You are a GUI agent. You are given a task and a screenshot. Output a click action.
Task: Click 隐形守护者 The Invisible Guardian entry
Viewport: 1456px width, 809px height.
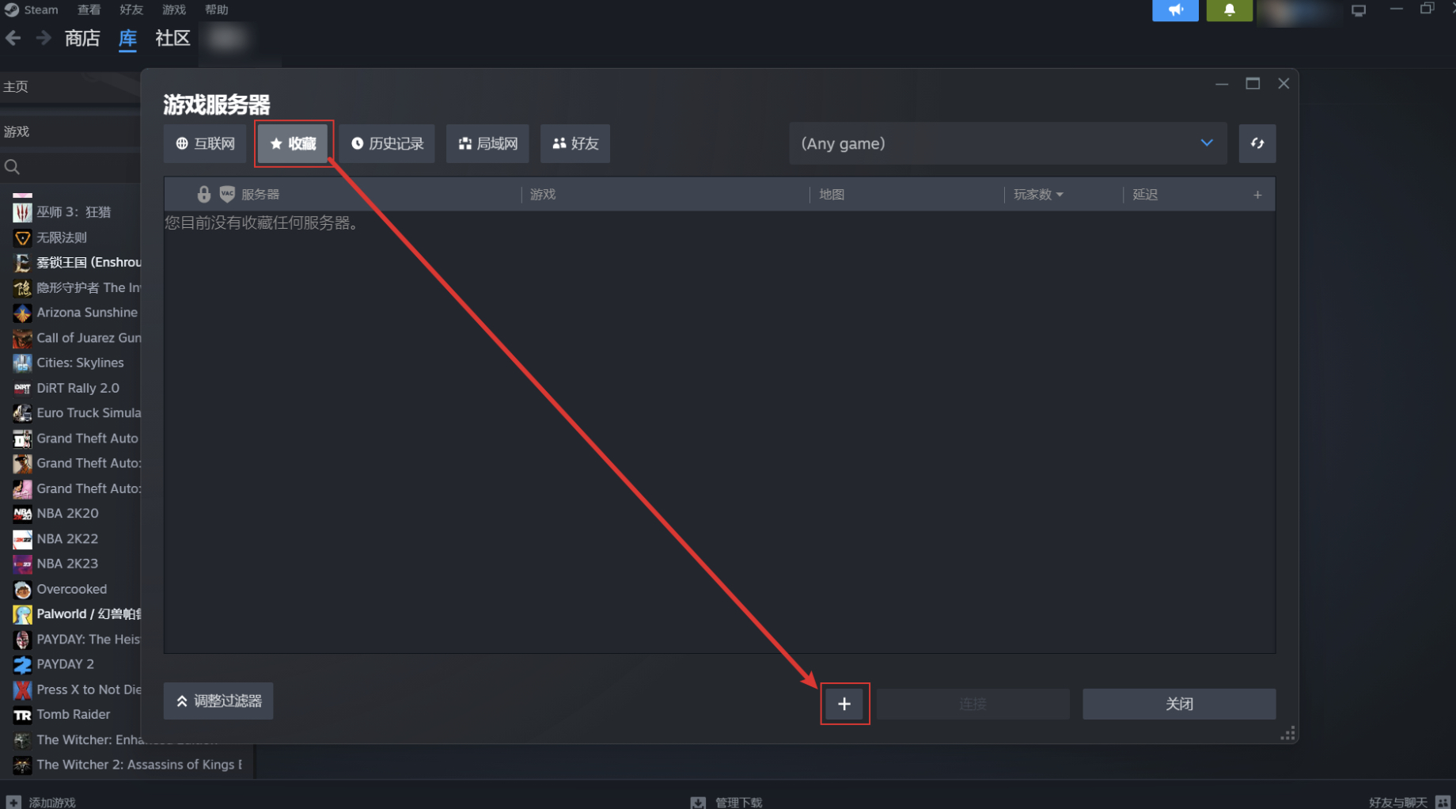pos(76,287)
